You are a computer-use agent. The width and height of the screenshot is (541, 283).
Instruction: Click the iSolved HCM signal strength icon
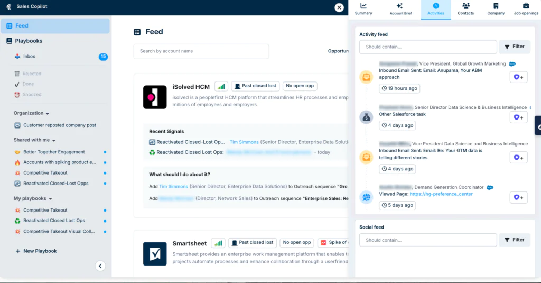pyautogui.click(x=221, y=86)
